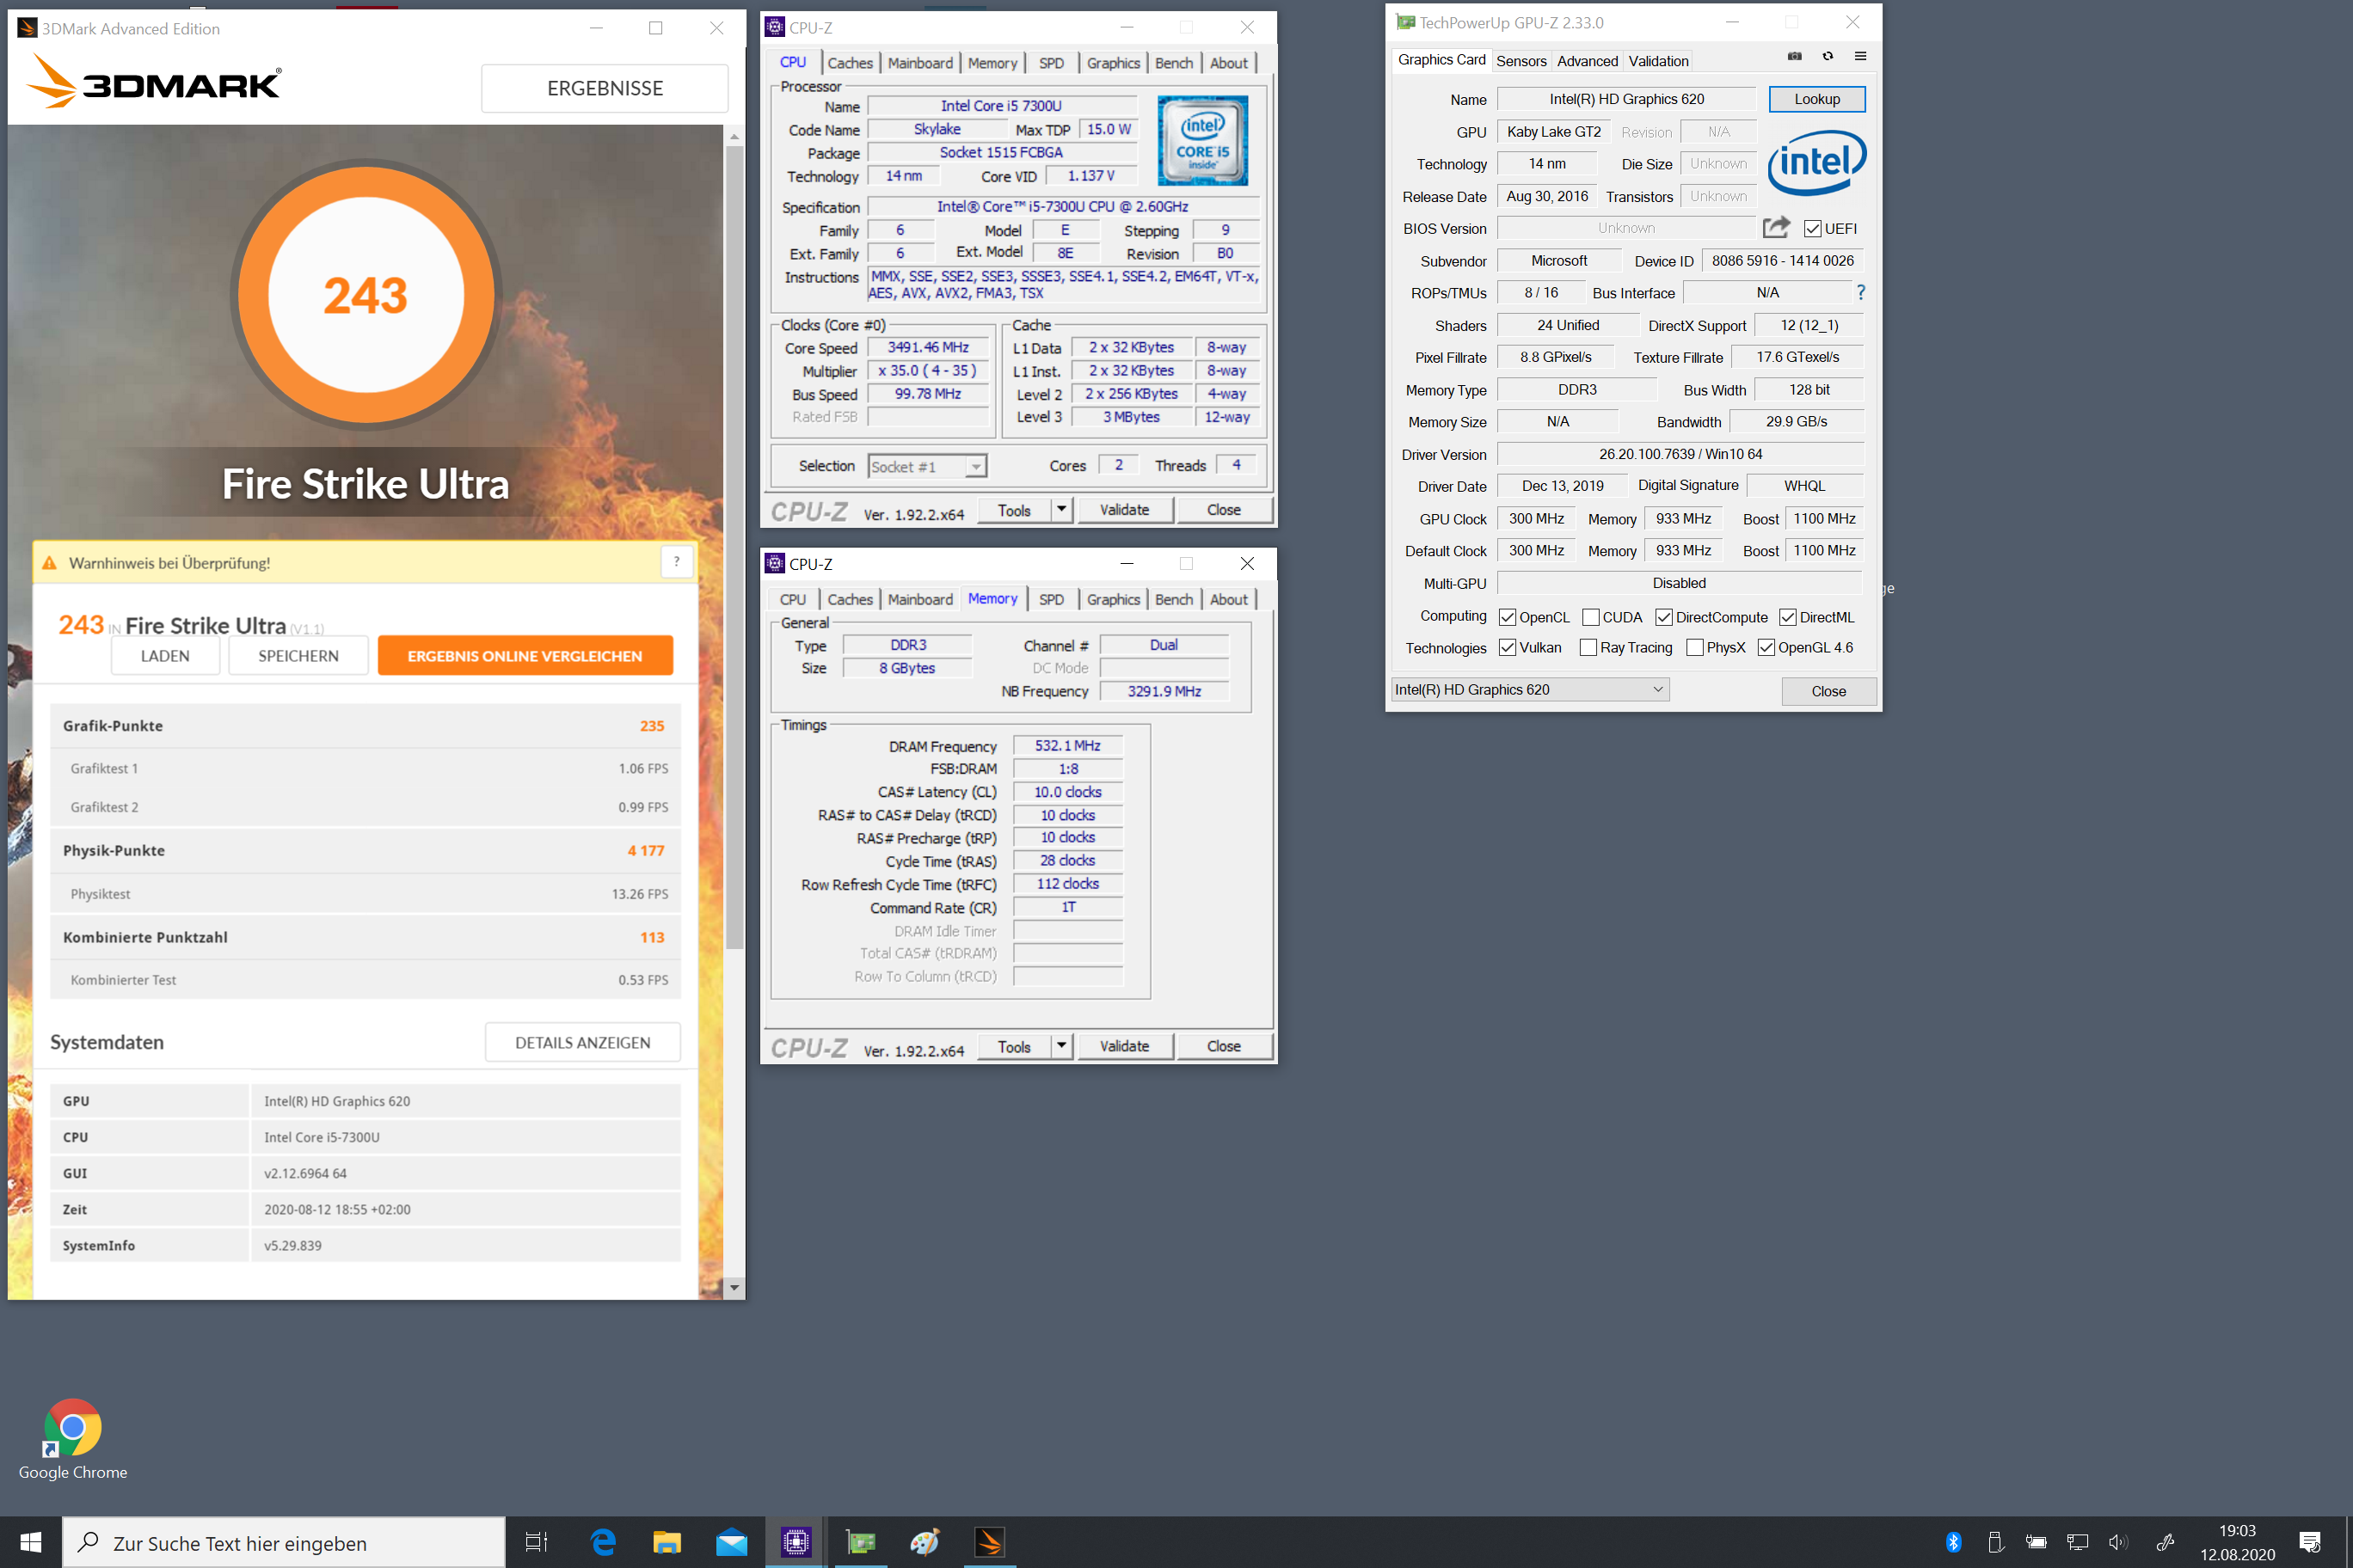Image resolution: width=2353 pixels, height=1568 pixels.
Task: Toggle CUDA checkbox
Action: click(1591, 617)
